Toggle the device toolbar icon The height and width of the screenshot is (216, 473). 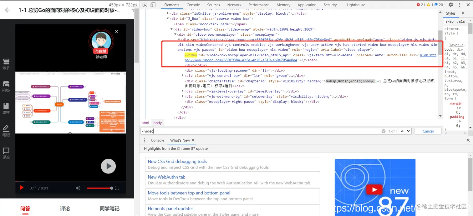coord(153,5)
